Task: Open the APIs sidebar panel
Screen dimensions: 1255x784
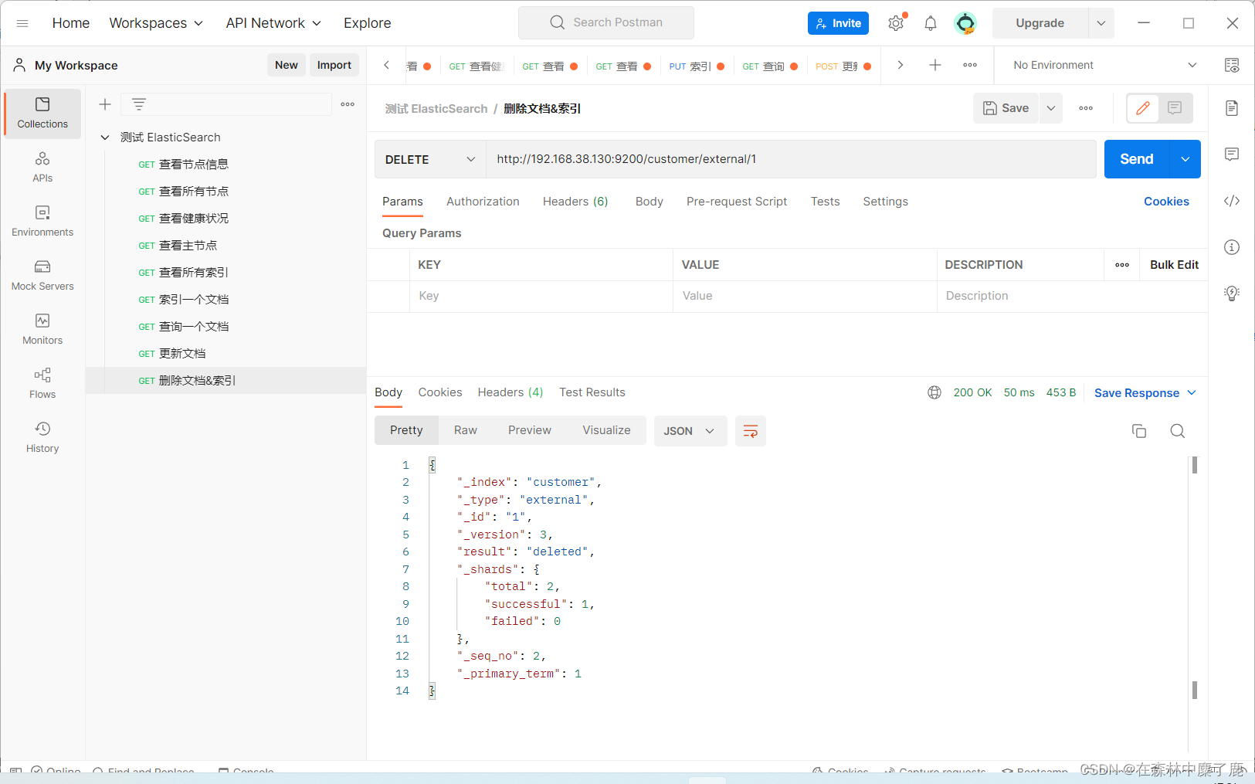Action: coord(42,167)
